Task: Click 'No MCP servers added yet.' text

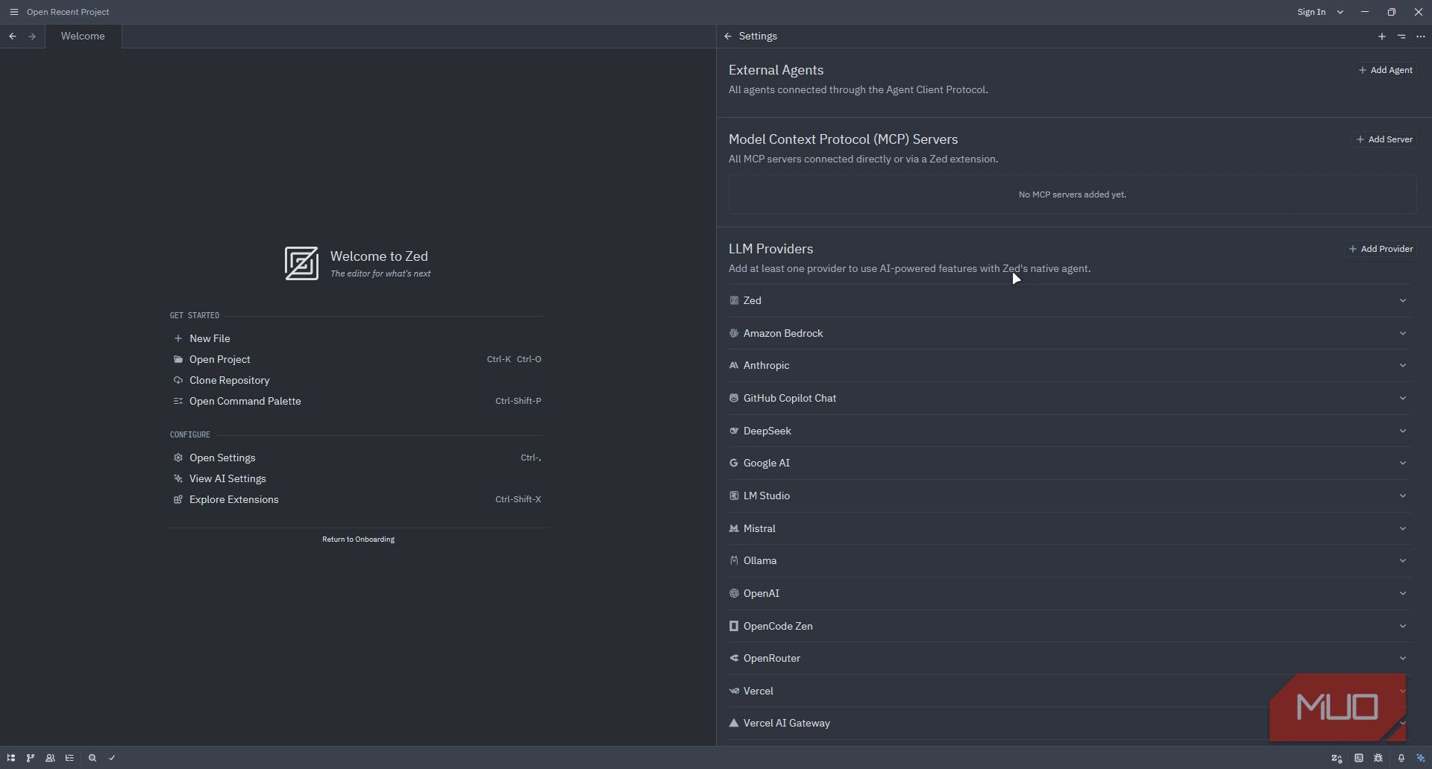Action: 1073,194
